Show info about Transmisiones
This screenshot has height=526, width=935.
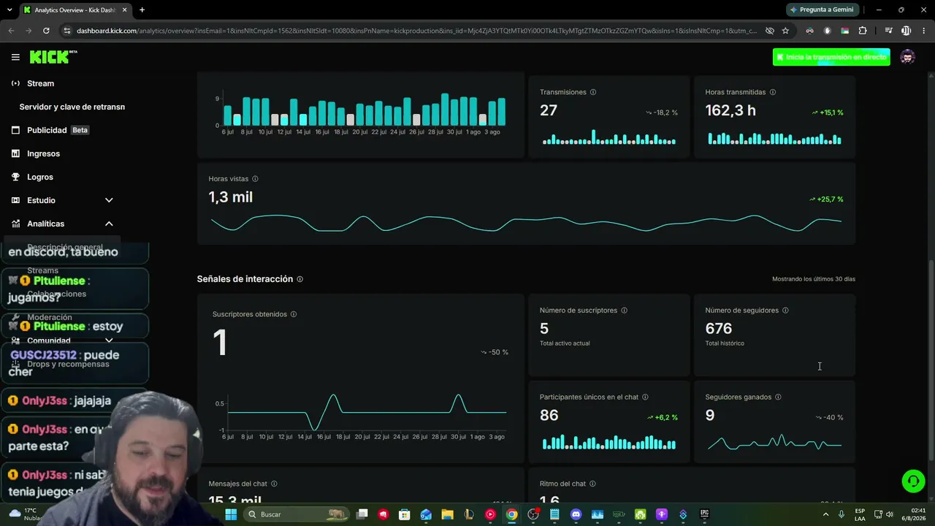[x=593, y=92]
